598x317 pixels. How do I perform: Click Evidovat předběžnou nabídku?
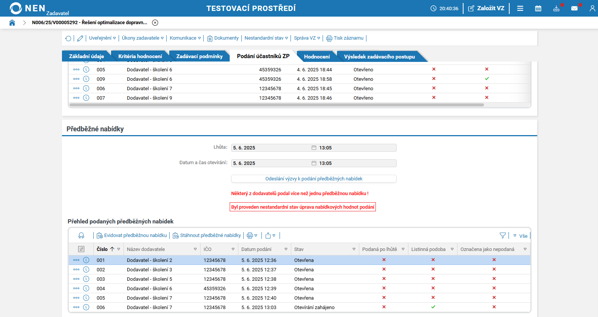click(x=132, y=235)
